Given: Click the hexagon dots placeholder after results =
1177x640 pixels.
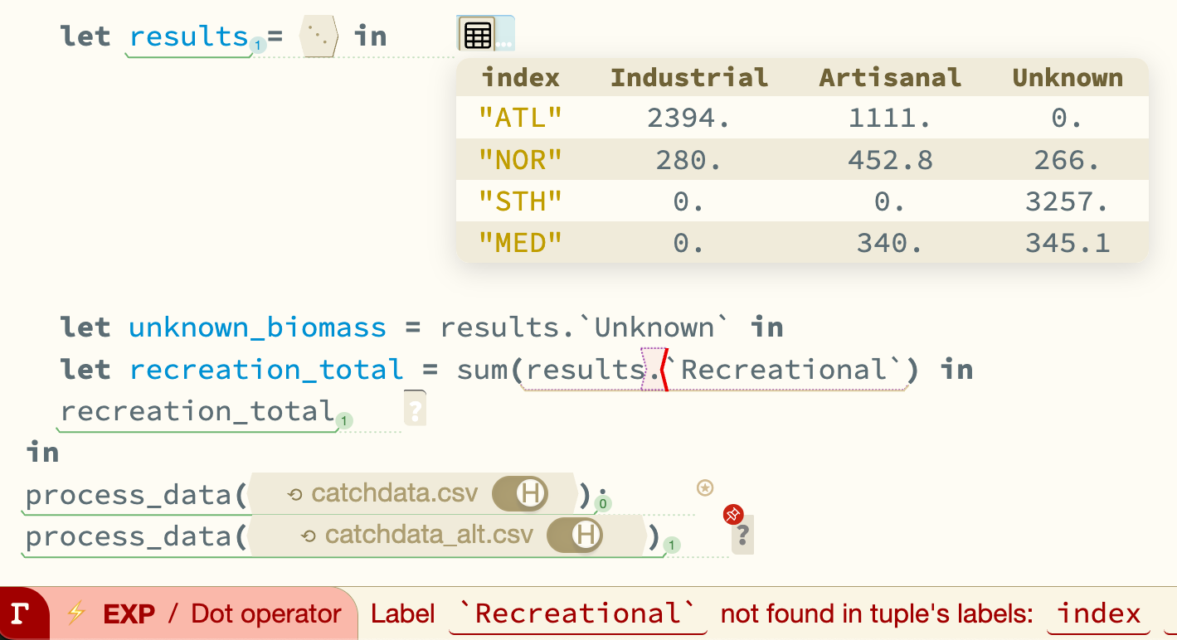Looking at the screenshot, I should (x=319, y=36).
